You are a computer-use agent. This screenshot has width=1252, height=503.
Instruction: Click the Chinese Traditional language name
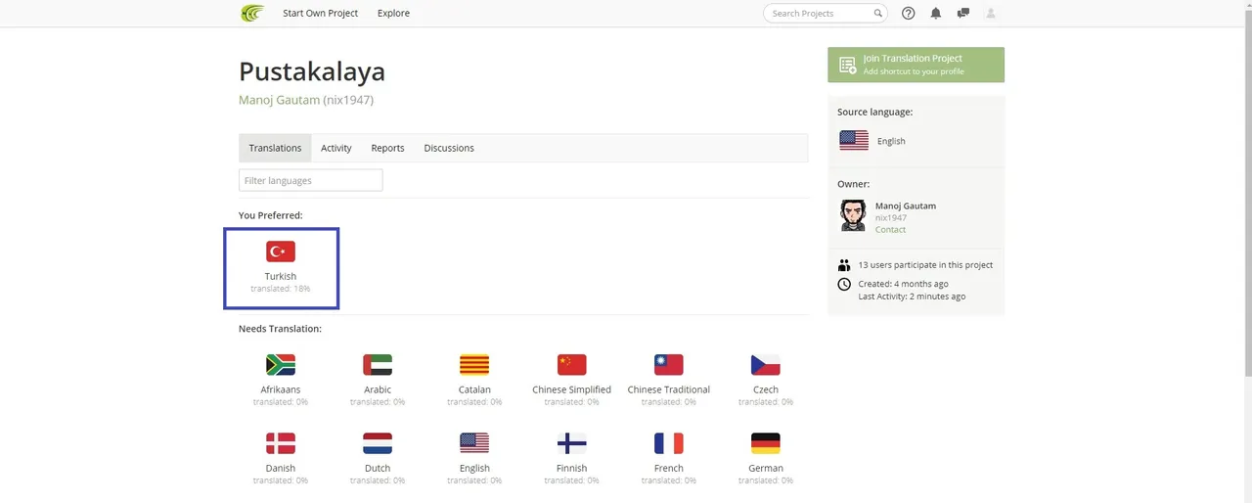669,389
